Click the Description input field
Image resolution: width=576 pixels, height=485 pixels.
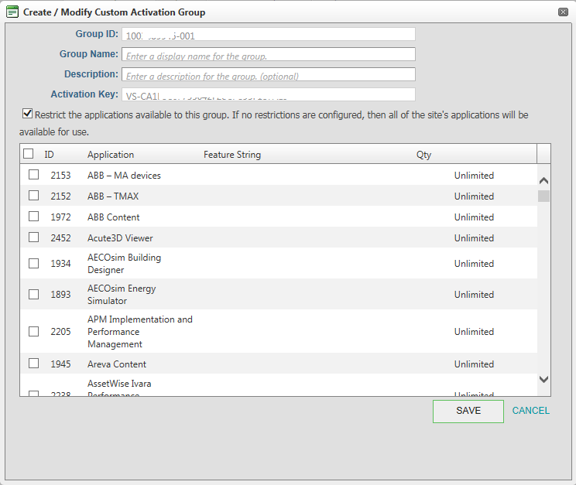269,74
